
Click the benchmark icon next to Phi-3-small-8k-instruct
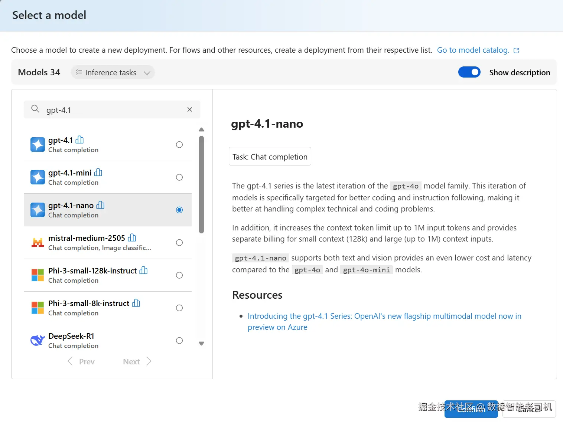point(136,303)
